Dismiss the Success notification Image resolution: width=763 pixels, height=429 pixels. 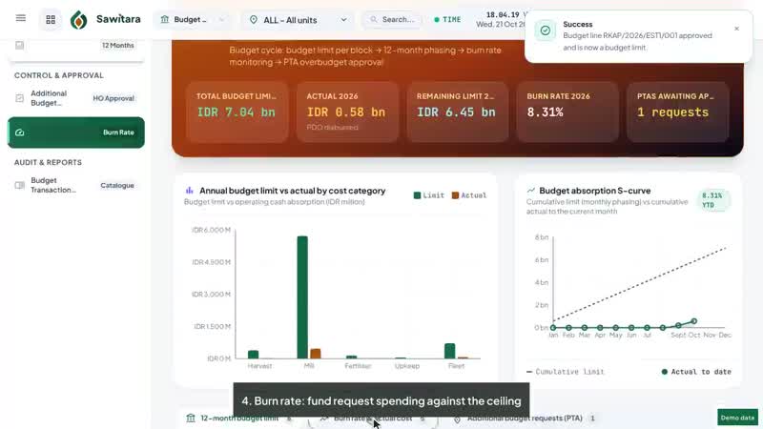[736, 29]
